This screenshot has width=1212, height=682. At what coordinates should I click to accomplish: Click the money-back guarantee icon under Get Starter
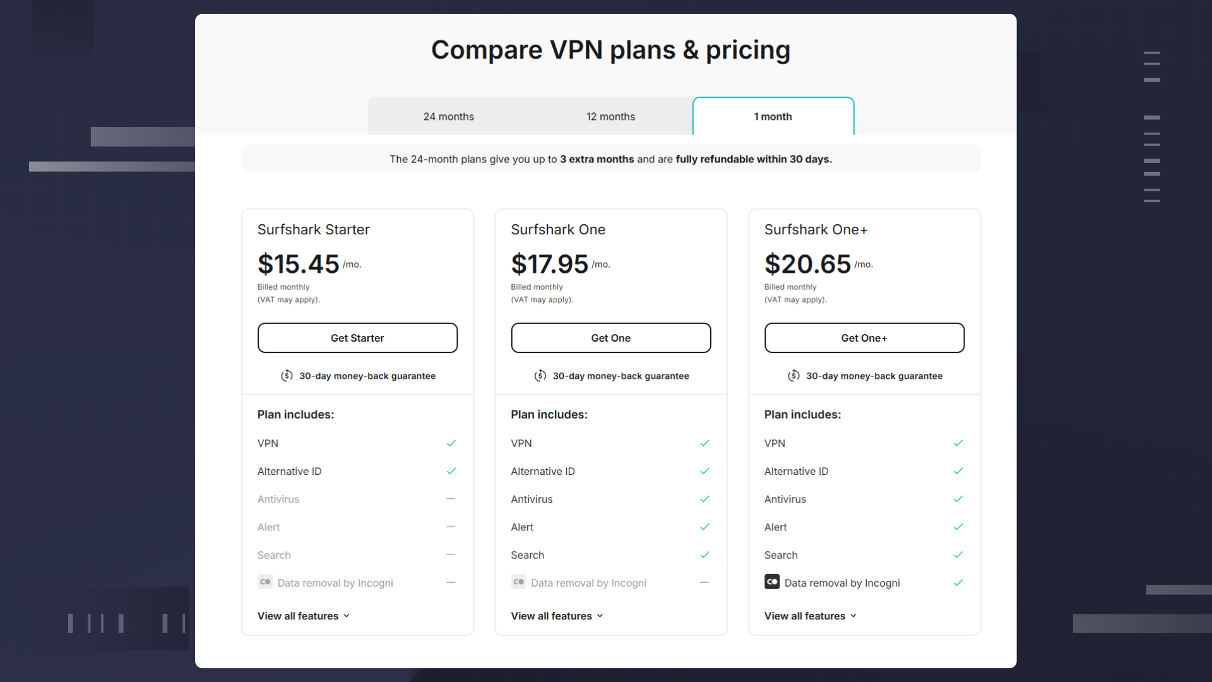[287, 376]
